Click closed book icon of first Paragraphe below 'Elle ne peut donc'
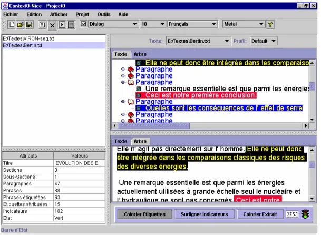 tap(131, 70)
